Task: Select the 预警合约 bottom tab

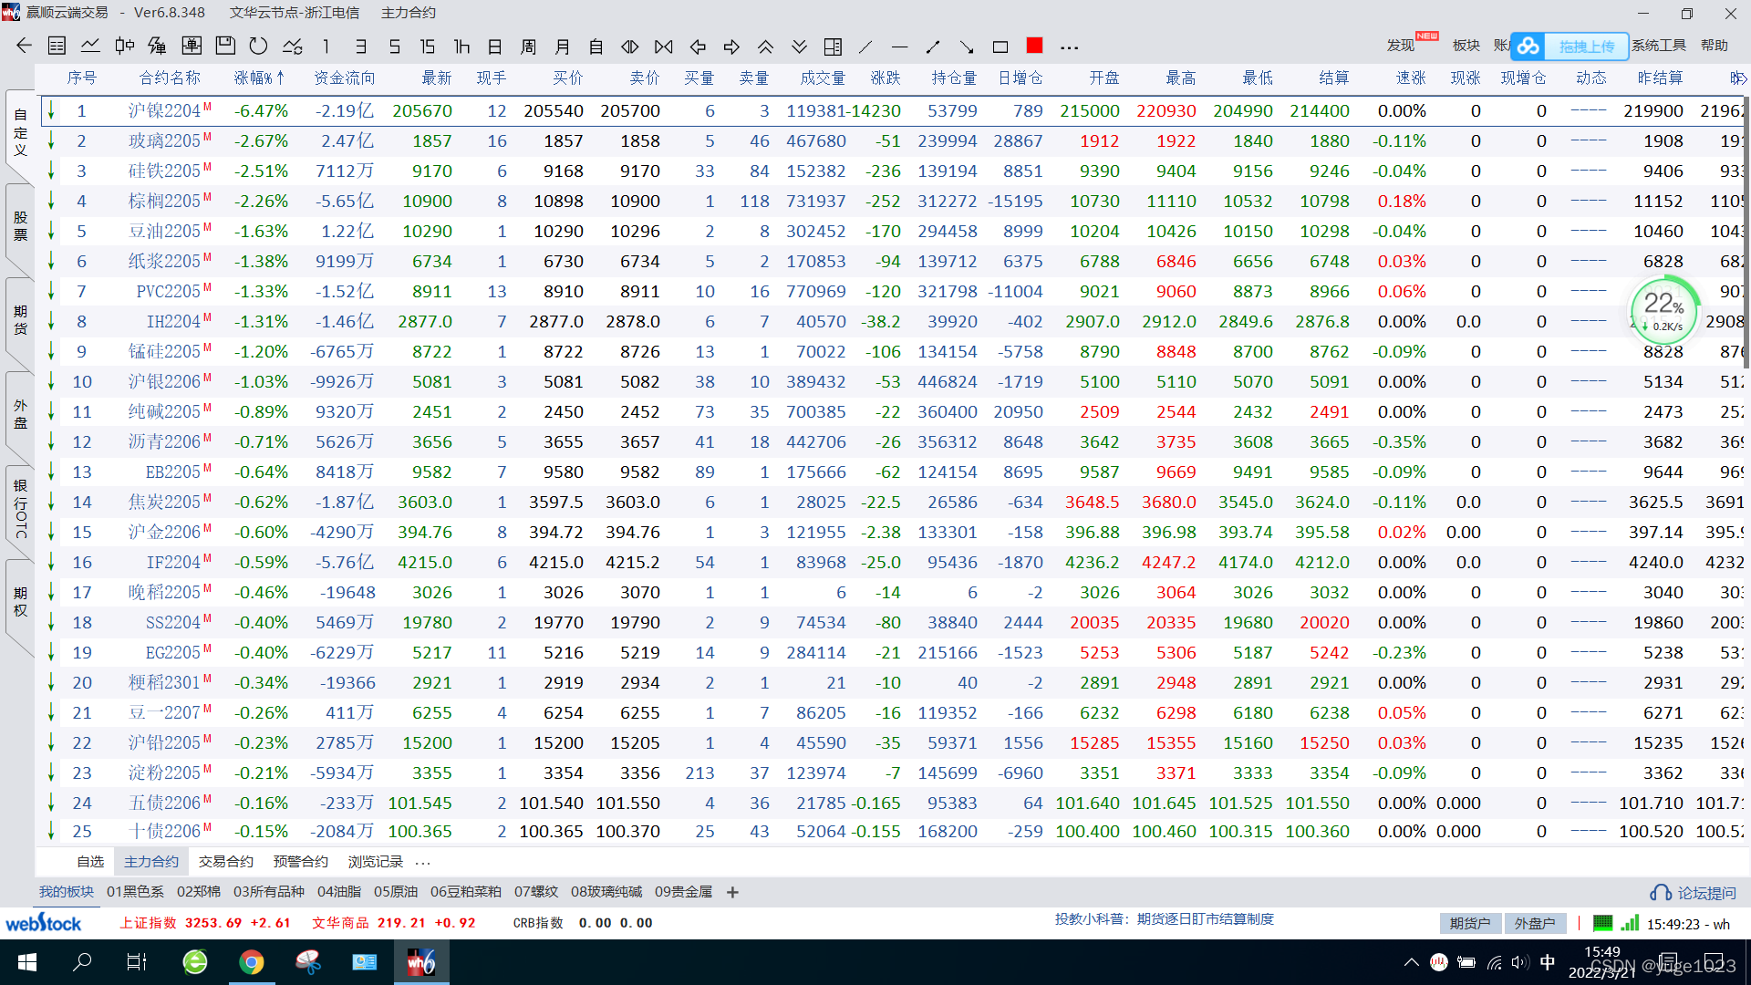Action: coord(301,861)
